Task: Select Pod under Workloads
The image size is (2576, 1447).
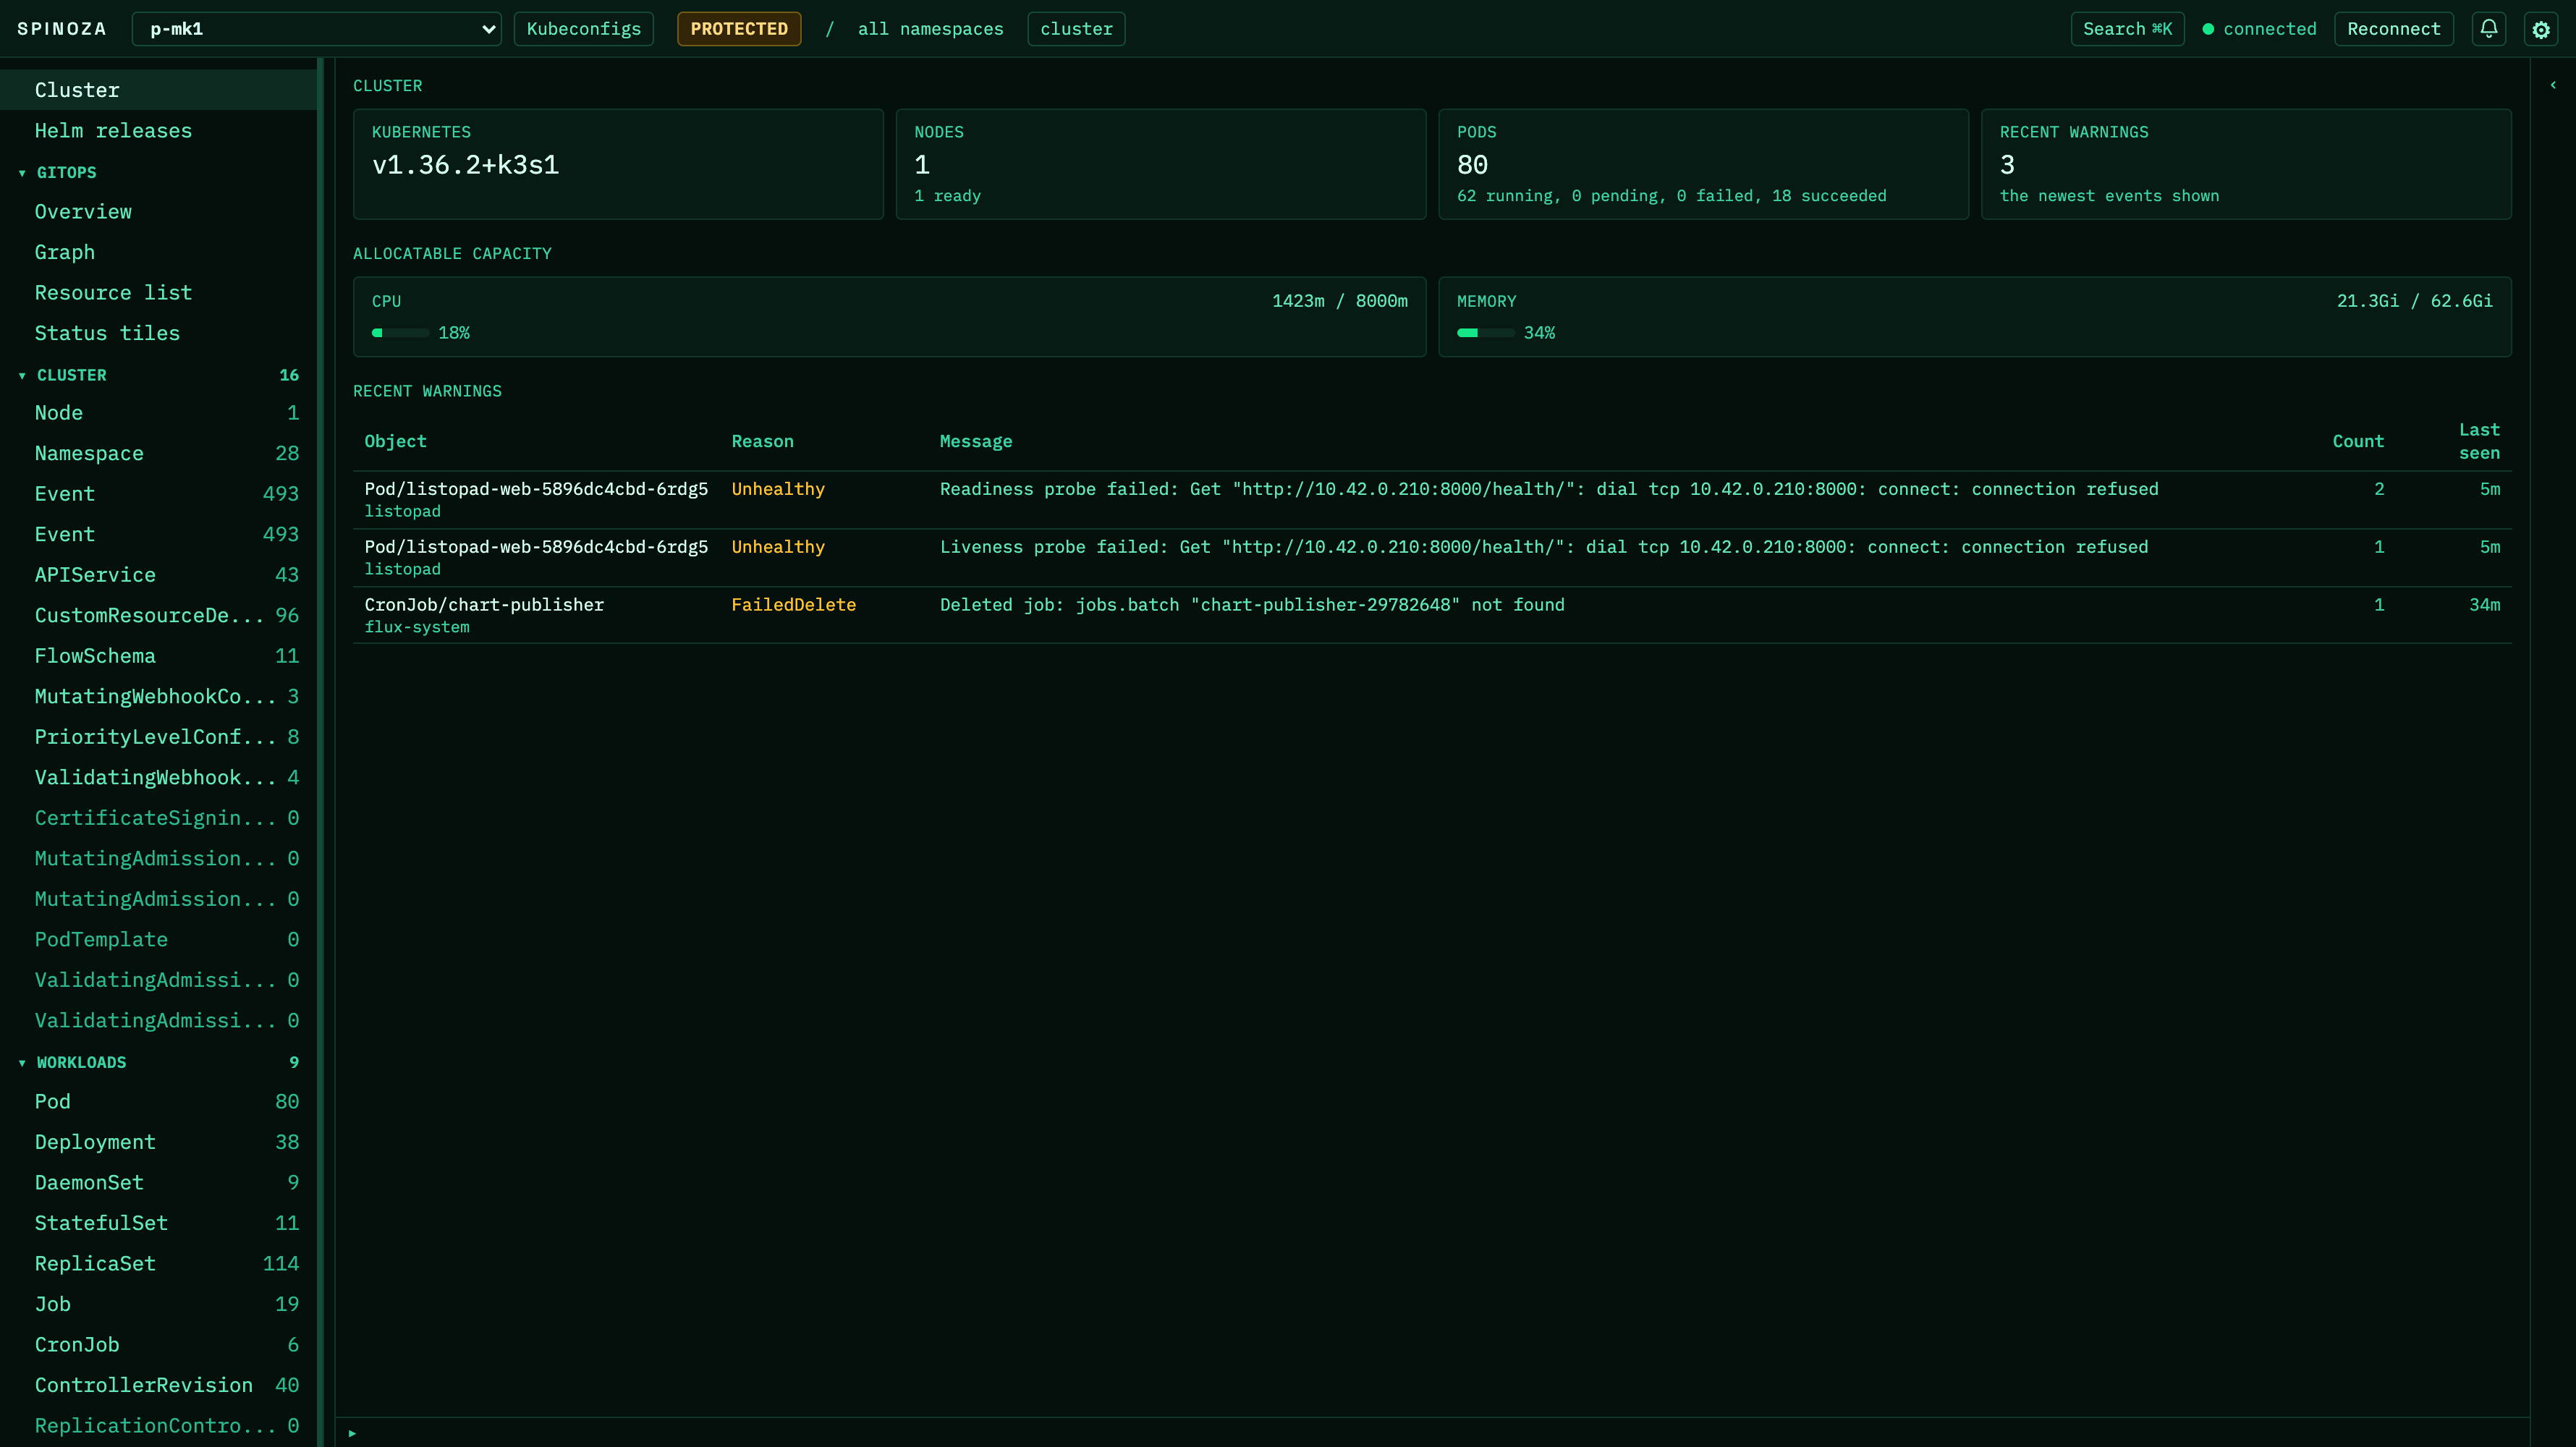Action: (x=158, y=1102)
